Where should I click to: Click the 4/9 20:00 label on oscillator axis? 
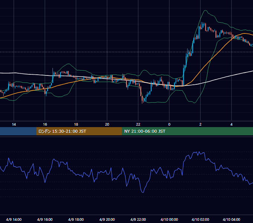[107, 219]
